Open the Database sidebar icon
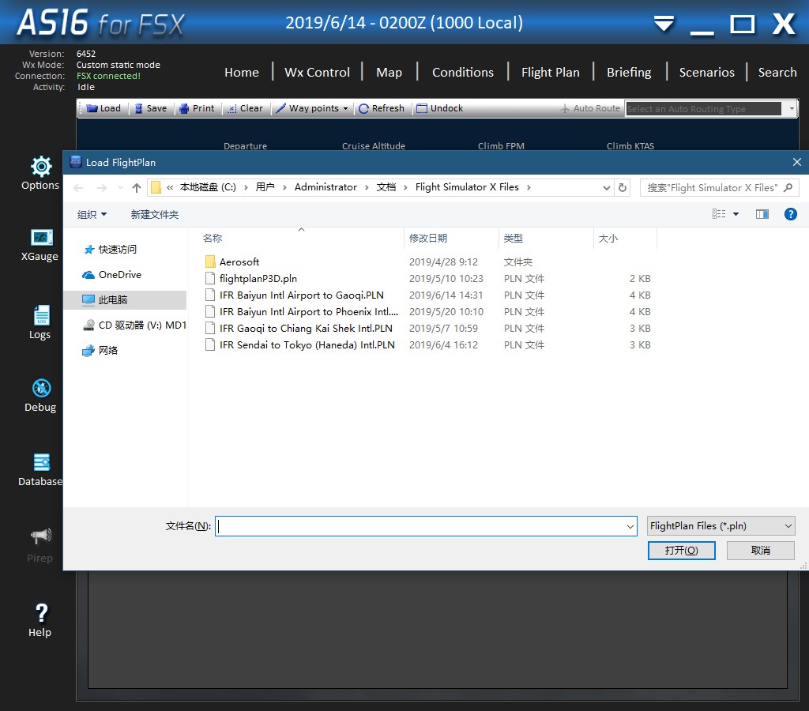809x711 pixels. (41, 462)
